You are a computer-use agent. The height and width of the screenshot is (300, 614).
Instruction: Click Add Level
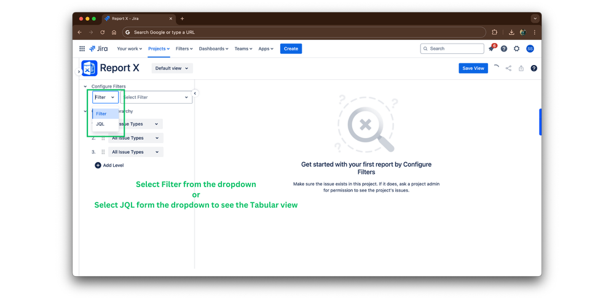[x=109, y=165]
